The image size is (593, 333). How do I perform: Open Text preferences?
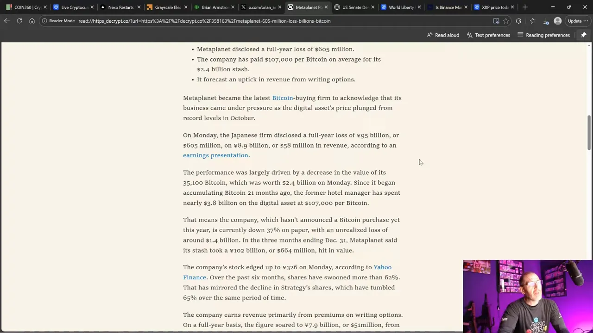point(488,35)
